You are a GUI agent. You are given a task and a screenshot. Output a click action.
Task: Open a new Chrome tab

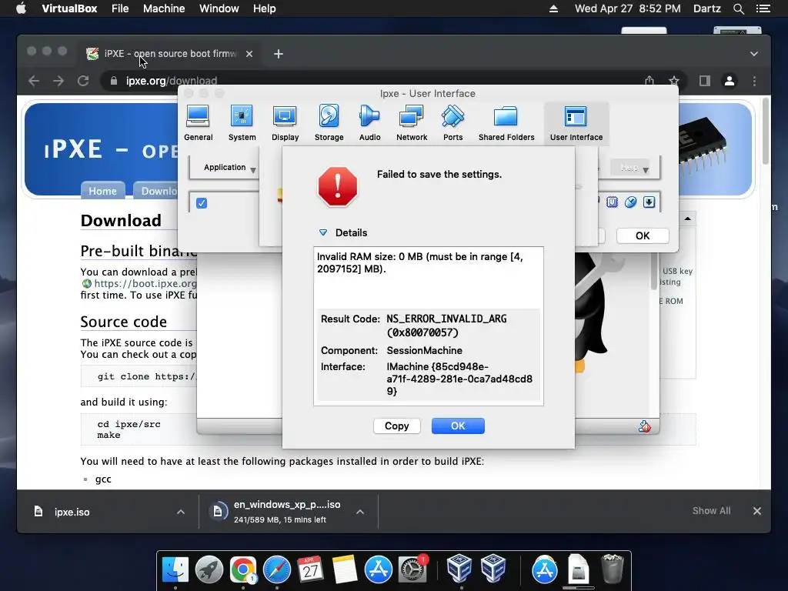(x=279, y=54)
